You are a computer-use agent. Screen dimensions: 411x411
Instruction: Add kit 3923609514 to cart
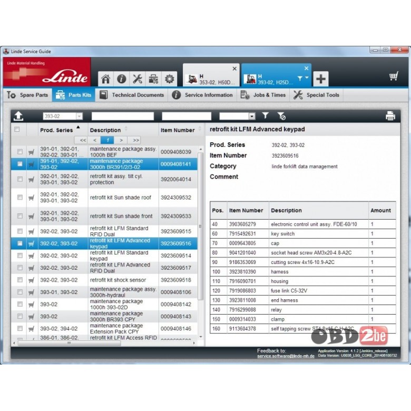pos(31,256)
